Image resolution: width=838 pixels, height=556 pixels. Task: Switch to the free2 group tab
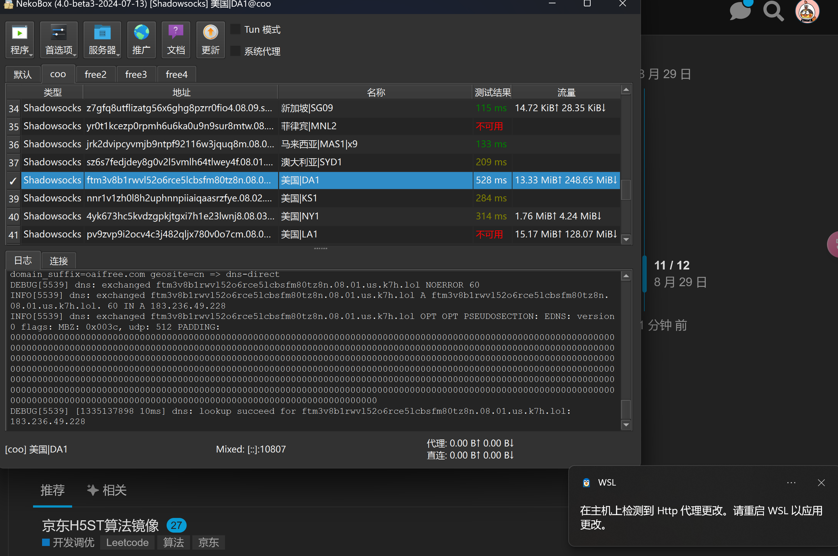(x=95, y=74)
